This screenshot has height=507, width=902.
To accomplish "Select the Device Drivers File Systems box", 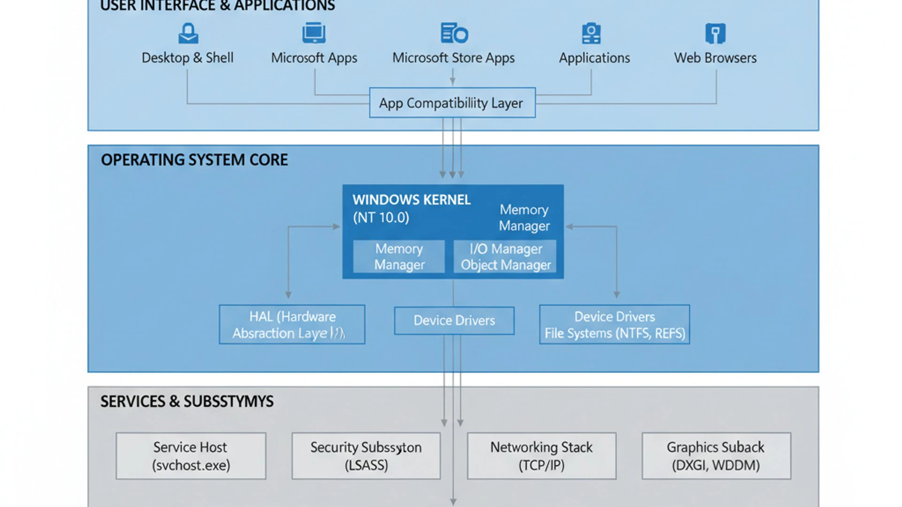I will [614, 324].
